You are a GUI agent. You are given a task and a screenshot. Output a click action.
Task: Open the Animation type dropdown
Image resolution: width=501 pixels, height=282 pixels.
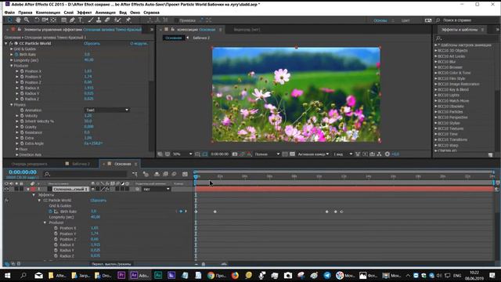pyautogui.click(x=106, y=110)
